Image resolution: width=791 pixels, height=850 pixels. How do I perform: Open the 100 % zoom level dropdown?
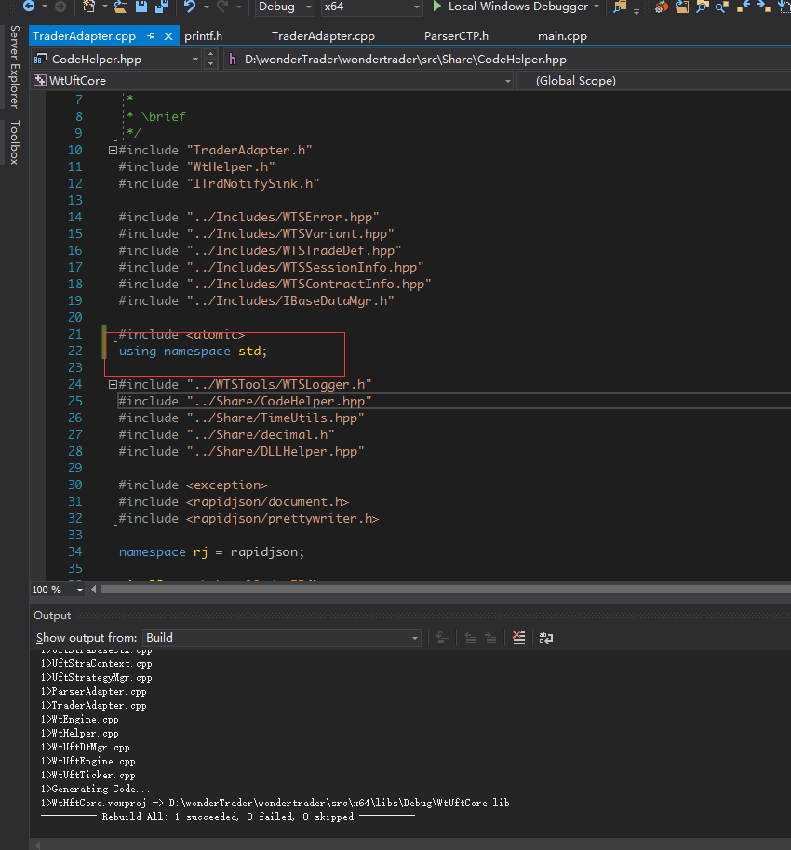click(79, 590)
